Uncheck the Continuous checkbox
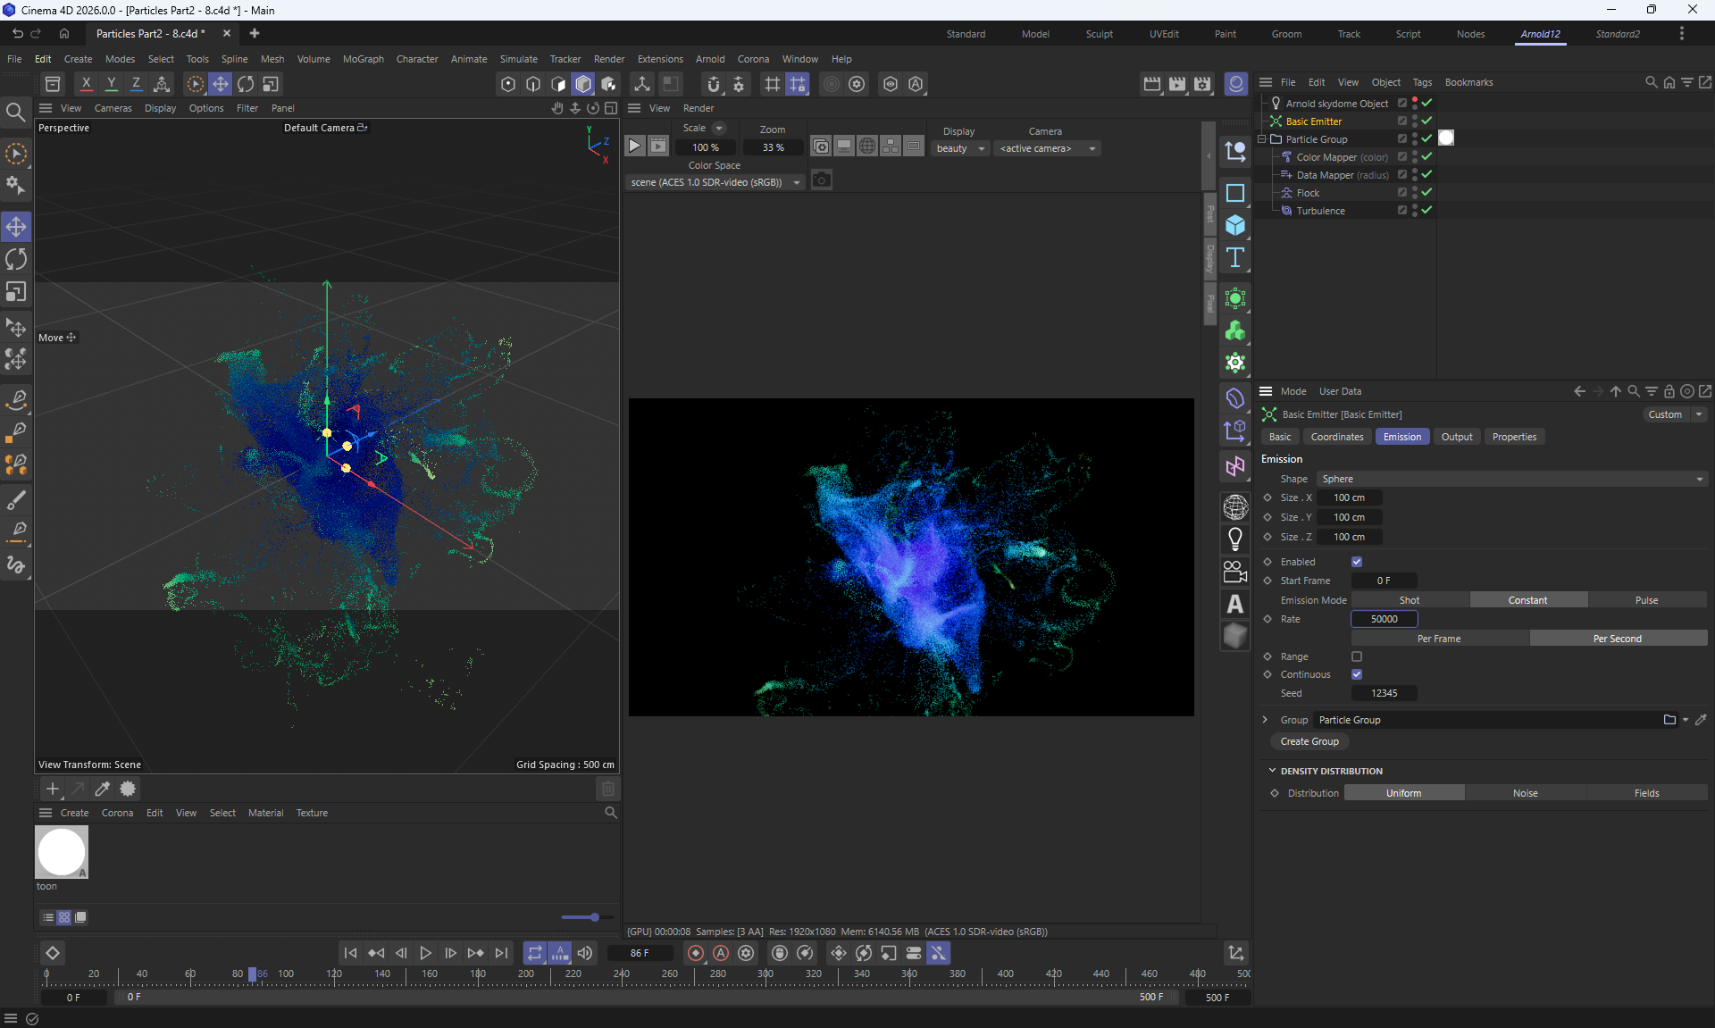Image resolution: width=1715 pixels, height=1028 pixels. click(x=1357, y=674)
